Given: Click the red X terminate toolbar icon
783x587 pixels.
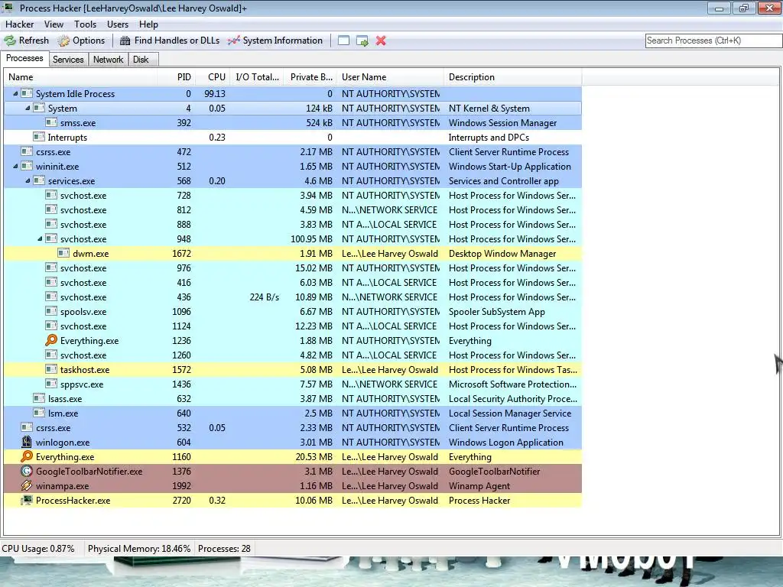Looking at the screenshot, I should point(381,41).
